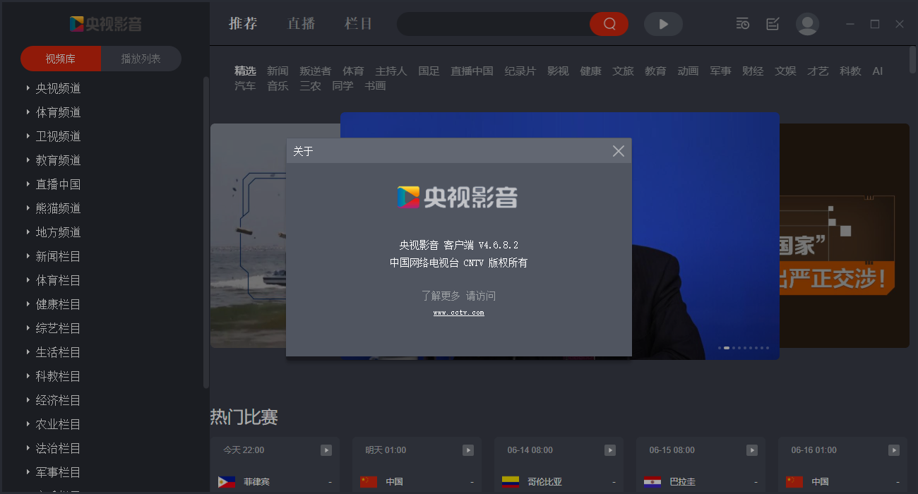Click inside the search input field
The width and height of the screenshot is (918, 494).
[x=494, y=23]
